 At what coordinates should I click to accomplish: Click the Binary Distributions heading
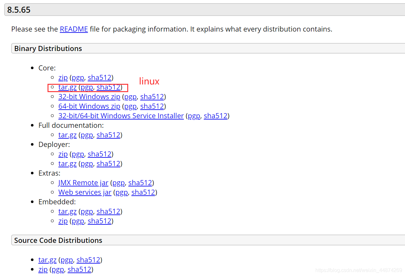48,48
